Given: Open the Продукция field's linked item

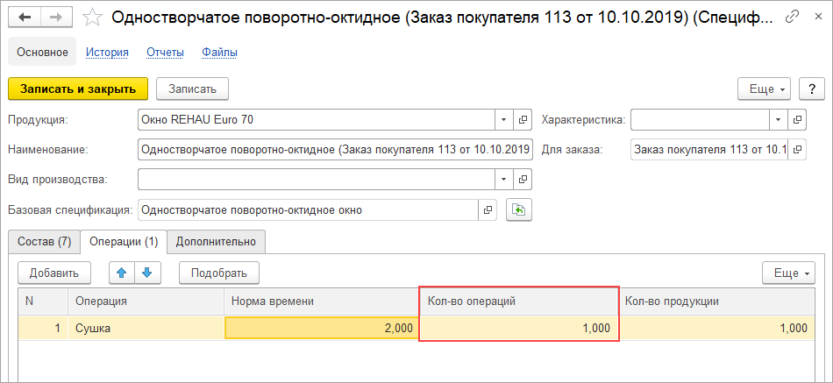Looking at the screenshot, I should (x=523, y=119).
